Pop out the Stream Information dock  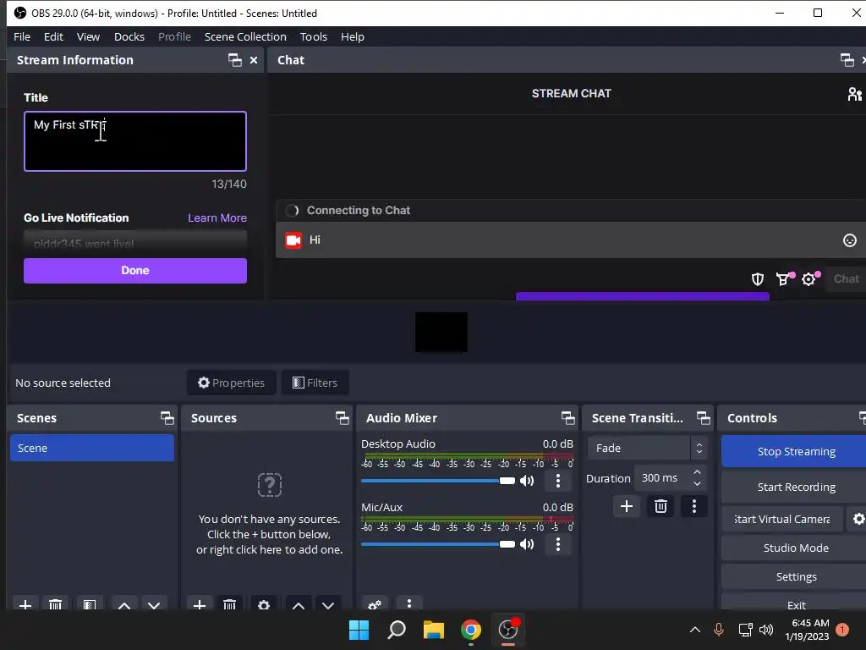pyautogui.click(x=235, y=60)
